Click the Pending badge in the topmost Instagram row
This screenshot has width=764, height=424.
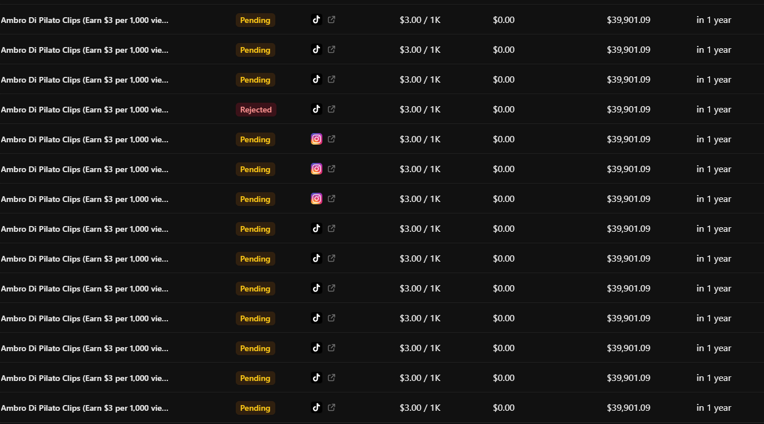point(255,139)
